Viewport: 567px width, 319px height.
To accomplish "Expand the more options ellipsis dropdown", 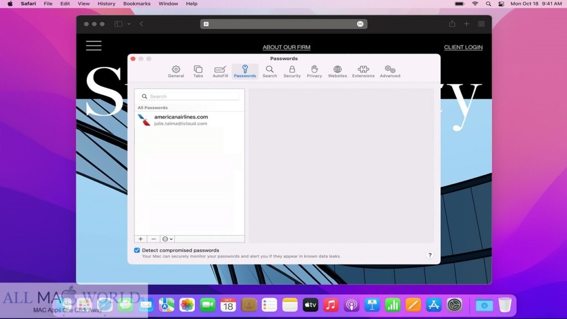I will (167, 239).
